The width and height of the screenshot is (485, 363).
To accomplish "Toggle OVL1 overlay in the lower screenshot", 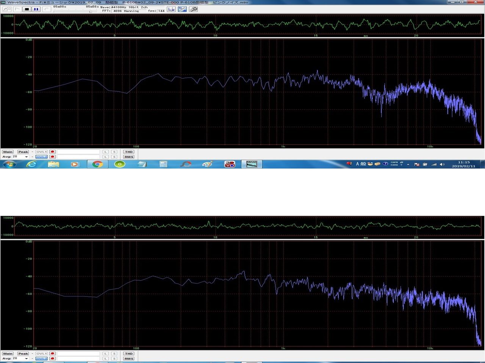I will (x=42, y=354).
